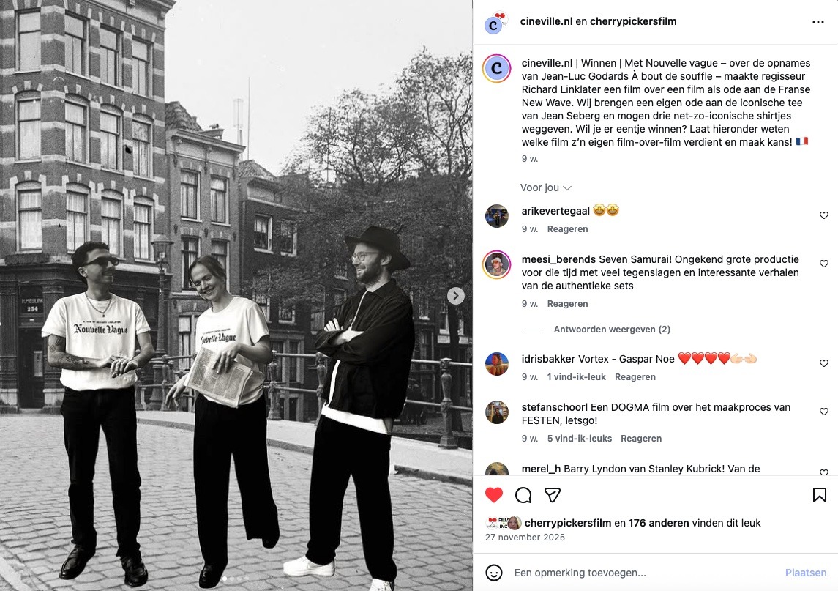Like idrisbakker's Vortex comment heart
The image size is (838, 591).
pyautogui.click(x=823, y=363)
